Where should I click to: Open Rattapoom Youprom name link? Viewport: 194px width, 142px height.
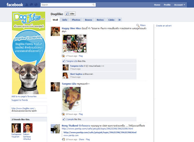[16, 136]
